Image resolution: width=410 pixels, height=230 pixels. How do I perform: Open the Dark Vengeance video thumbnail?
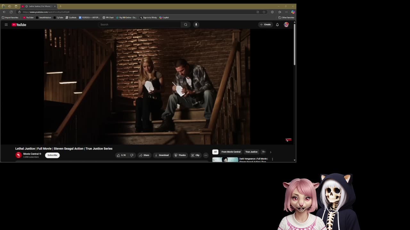click(225, 159)
